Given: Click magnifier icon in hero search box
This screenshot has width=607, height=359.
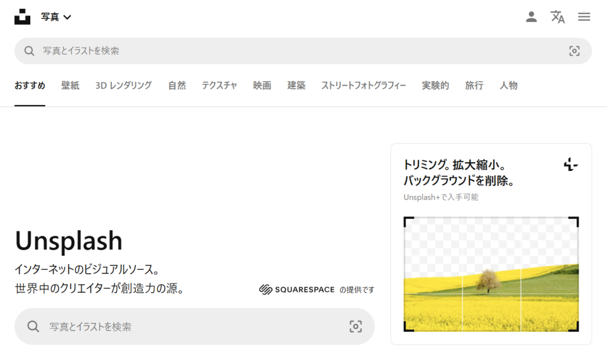Looking at the screenshot, I should (x=34, y=326).
